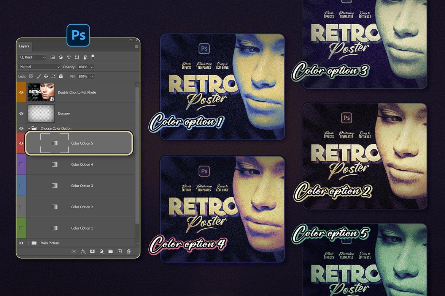445x296 pixels.
Task: Click the Opacity 100% field
Action: tap(83, 67)
